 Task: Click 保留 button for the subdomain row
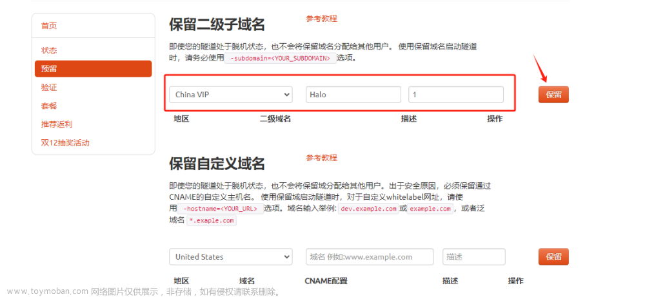pyautogui.click(x=553, y=95)
